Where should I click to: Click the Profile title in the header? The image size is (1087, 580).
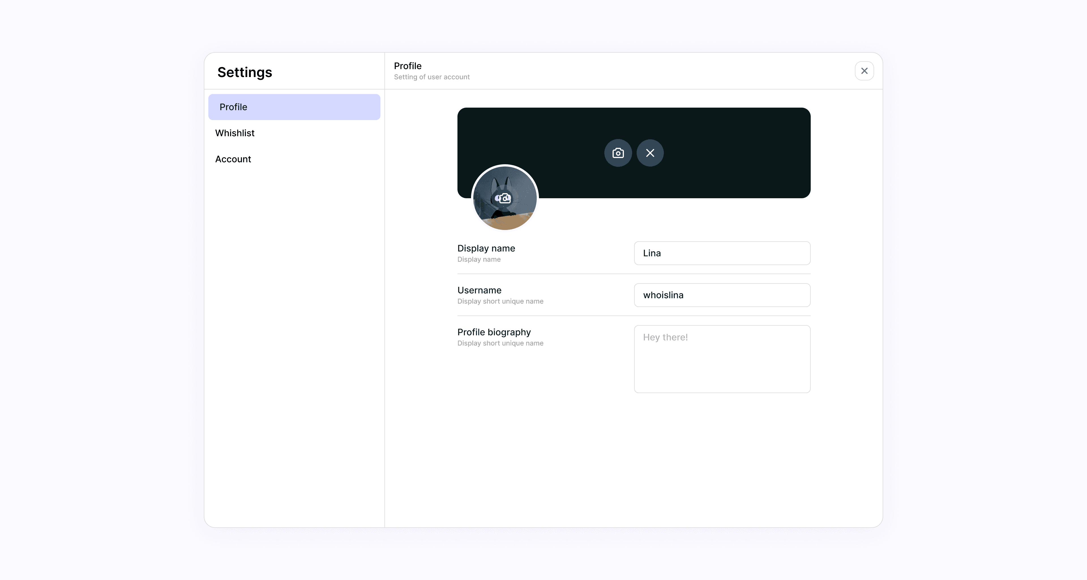[408, 66]
